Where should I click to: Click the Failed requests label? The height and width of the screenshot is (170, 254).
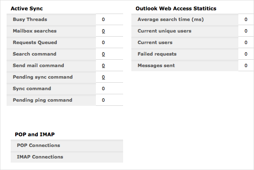coord(157,54)
